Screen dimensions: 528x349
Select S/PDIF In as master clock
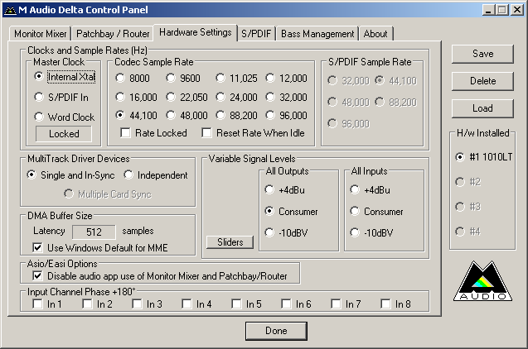pyautogui.click(x=39, y=97)
